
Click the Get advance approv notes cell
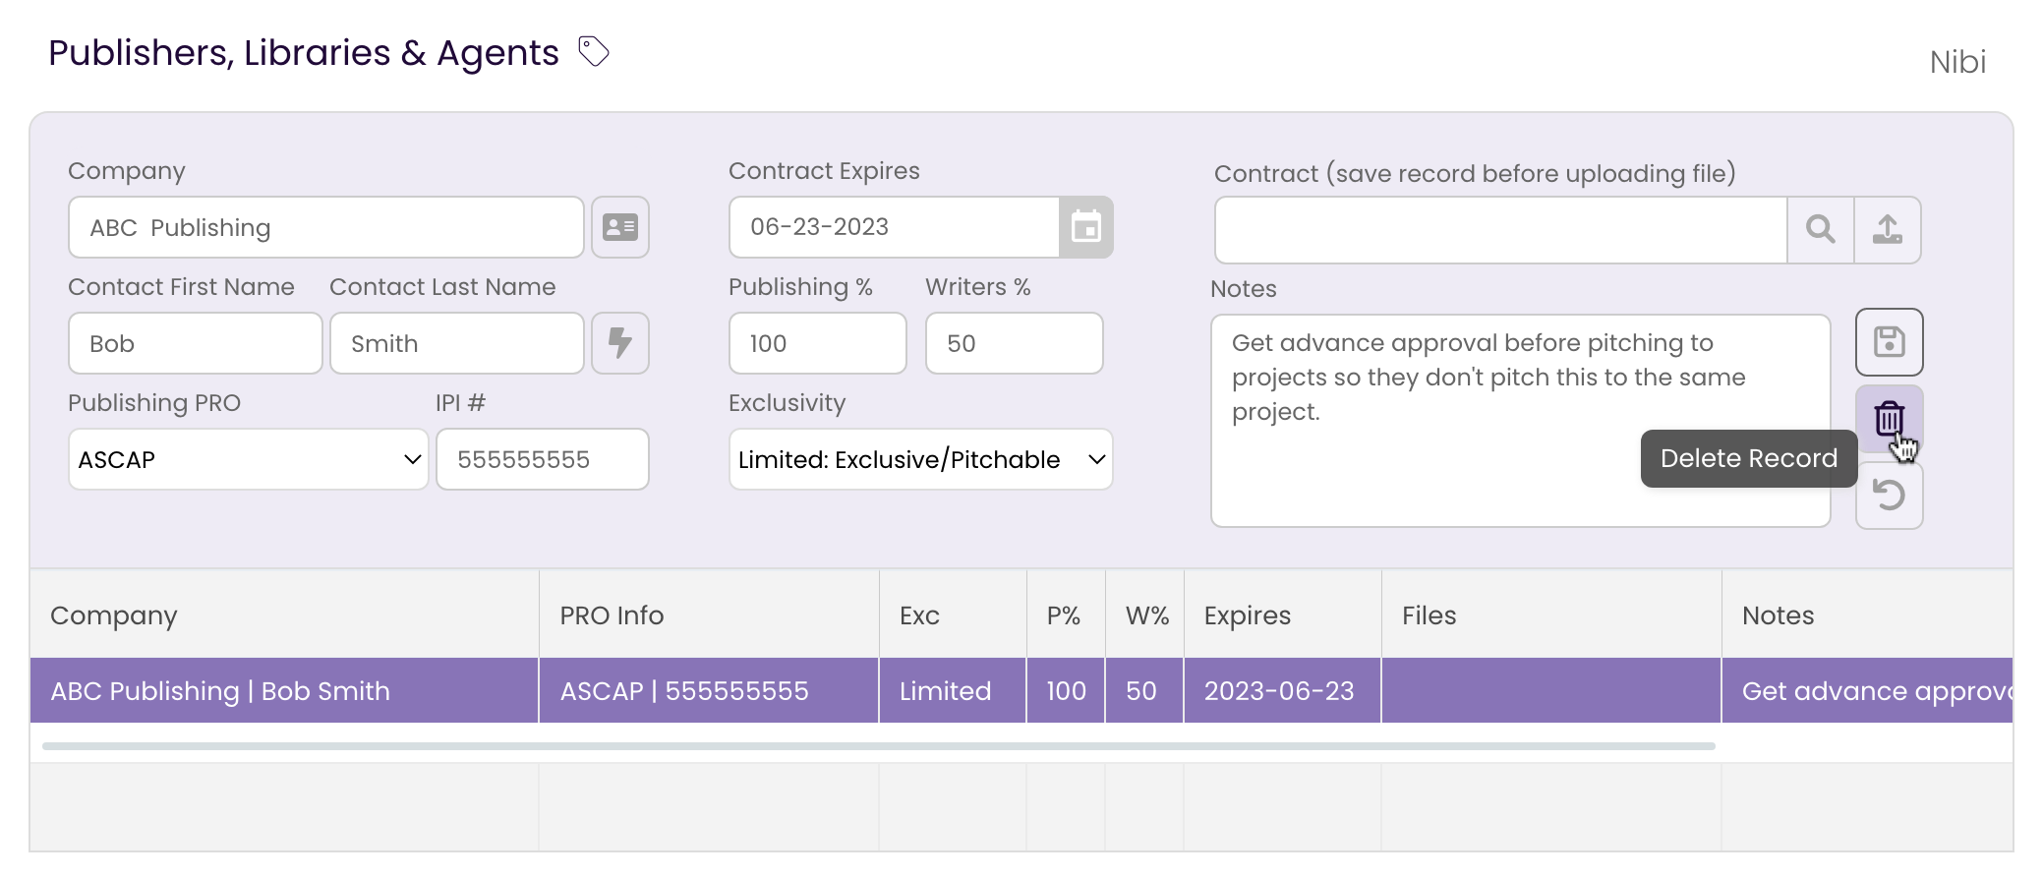[1867, 690]
